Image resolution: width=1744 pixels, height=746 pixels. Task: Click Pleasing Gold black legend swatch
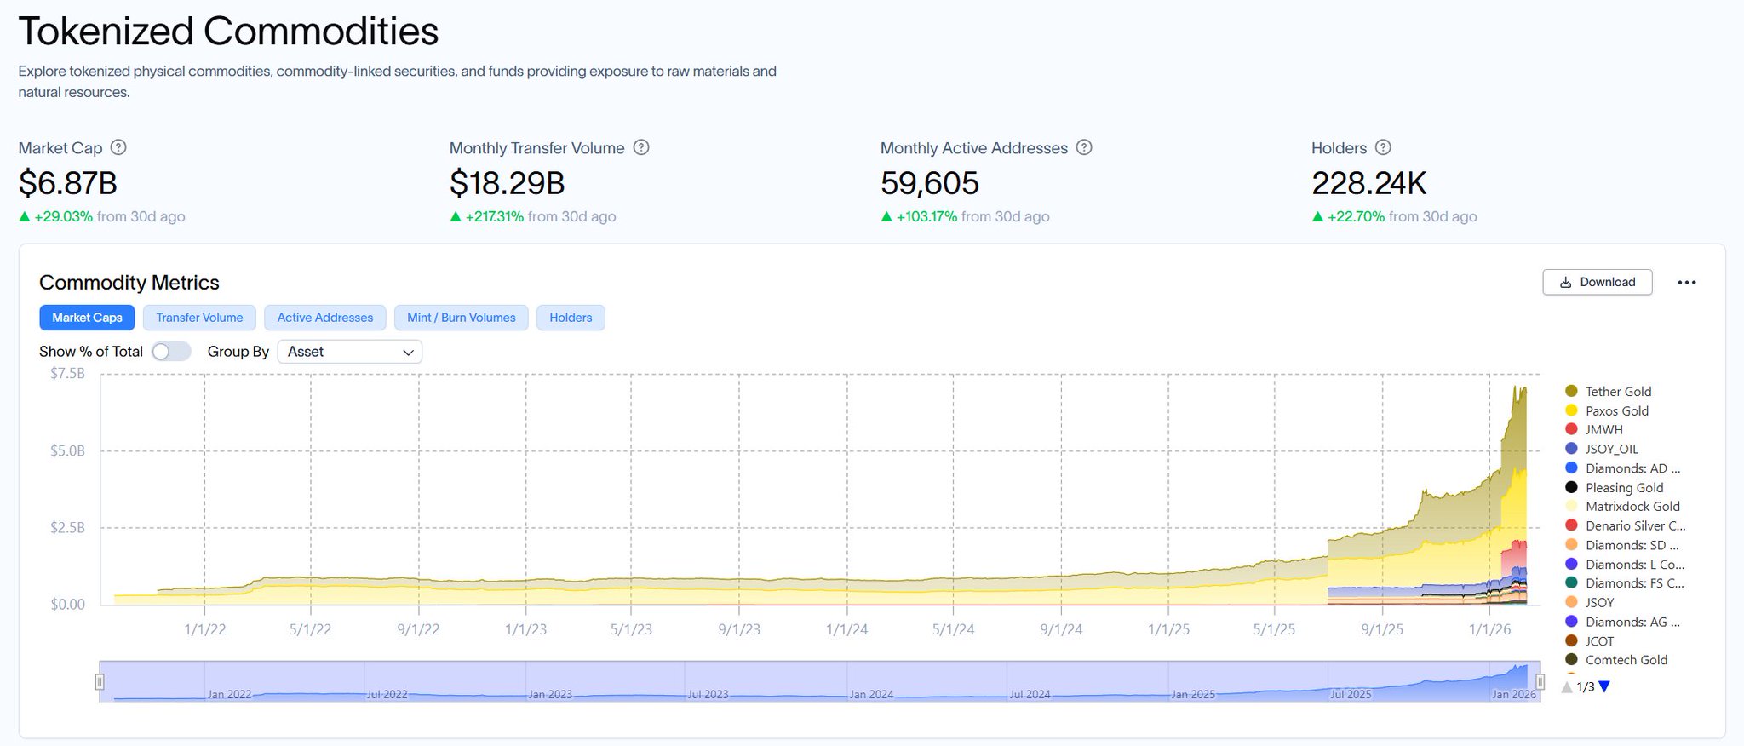(x=1571, y=488)
